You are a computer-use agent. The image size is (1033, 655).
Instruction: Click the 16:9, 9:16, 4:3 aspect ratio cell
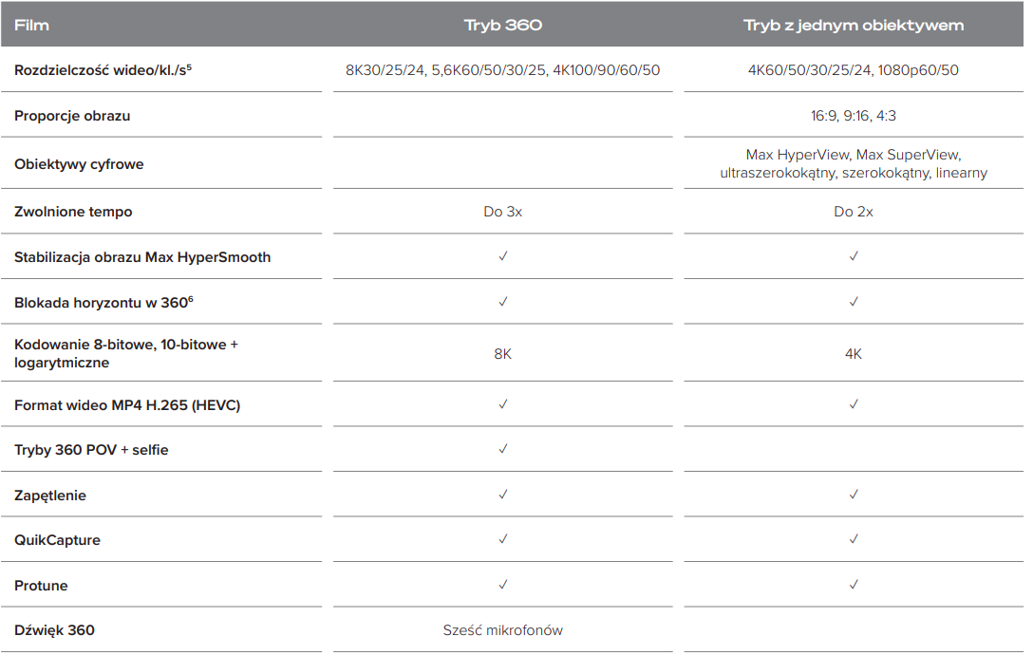click(x=854, y=116)
